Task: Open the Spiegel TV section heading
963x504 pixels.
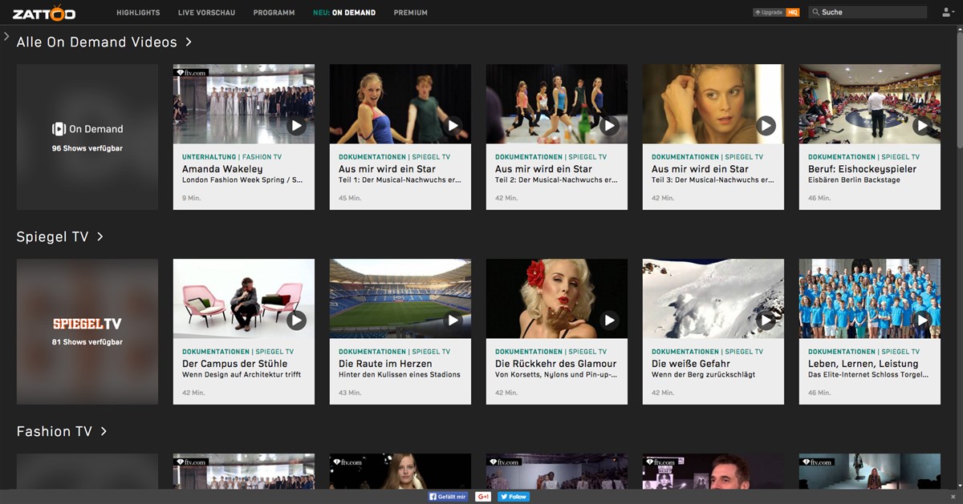Action: coord(60,236)
